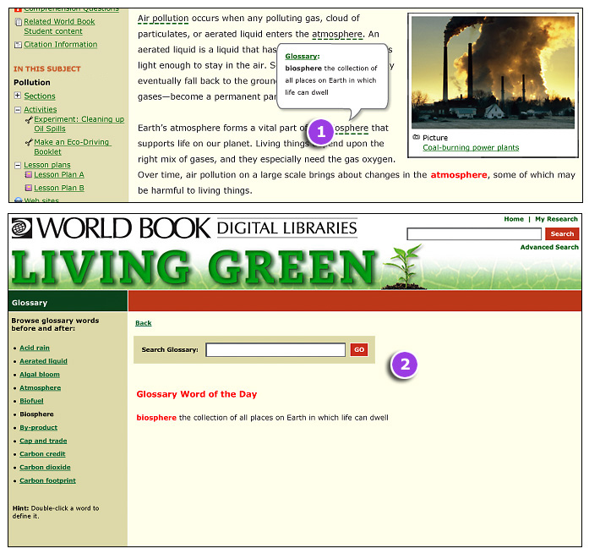Click the Glossary Word of the Day heading

tap(197, 394)
